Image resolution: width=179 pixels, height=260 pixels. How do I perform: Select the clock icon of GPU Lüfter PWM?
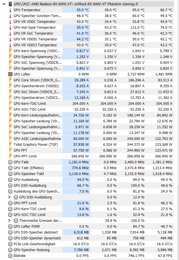10,227
